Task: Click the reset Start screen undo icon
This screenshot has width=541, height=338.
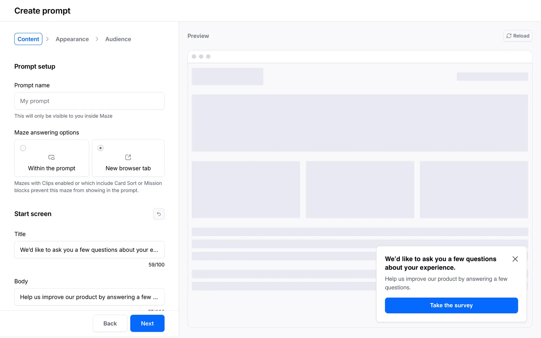Action: (159, 214)
